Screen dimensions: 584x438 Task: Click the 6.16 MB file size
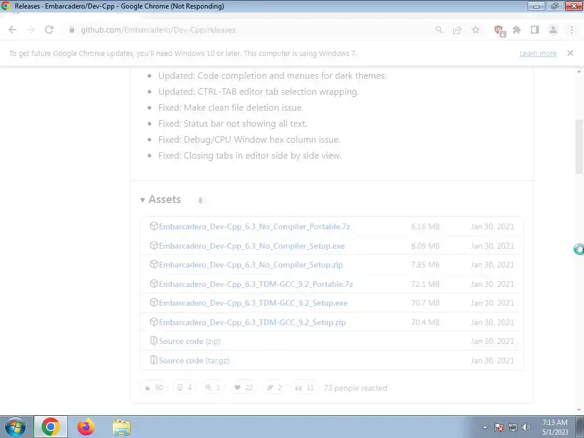(x=425, y=226)
